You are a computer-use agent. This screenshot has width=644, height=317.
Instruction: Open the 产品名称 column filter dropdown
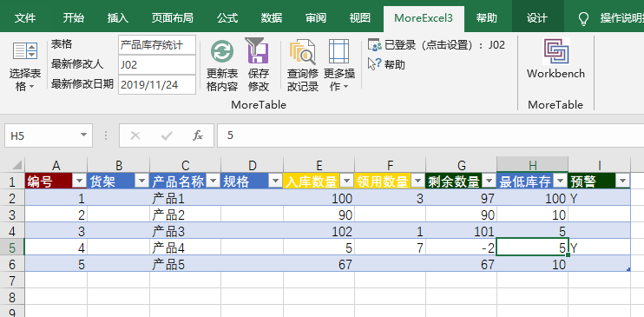click(x=213, y=181)
